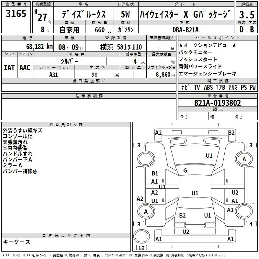This screenshot has height=259, width=259.
Task: Select inspector note バンパー補修跡
Action: (20, 171)
